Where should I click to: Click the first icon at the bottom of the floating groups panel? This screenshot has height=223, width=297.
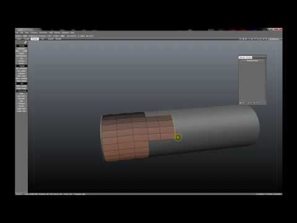pyautogui.click(x=241, y=103)
